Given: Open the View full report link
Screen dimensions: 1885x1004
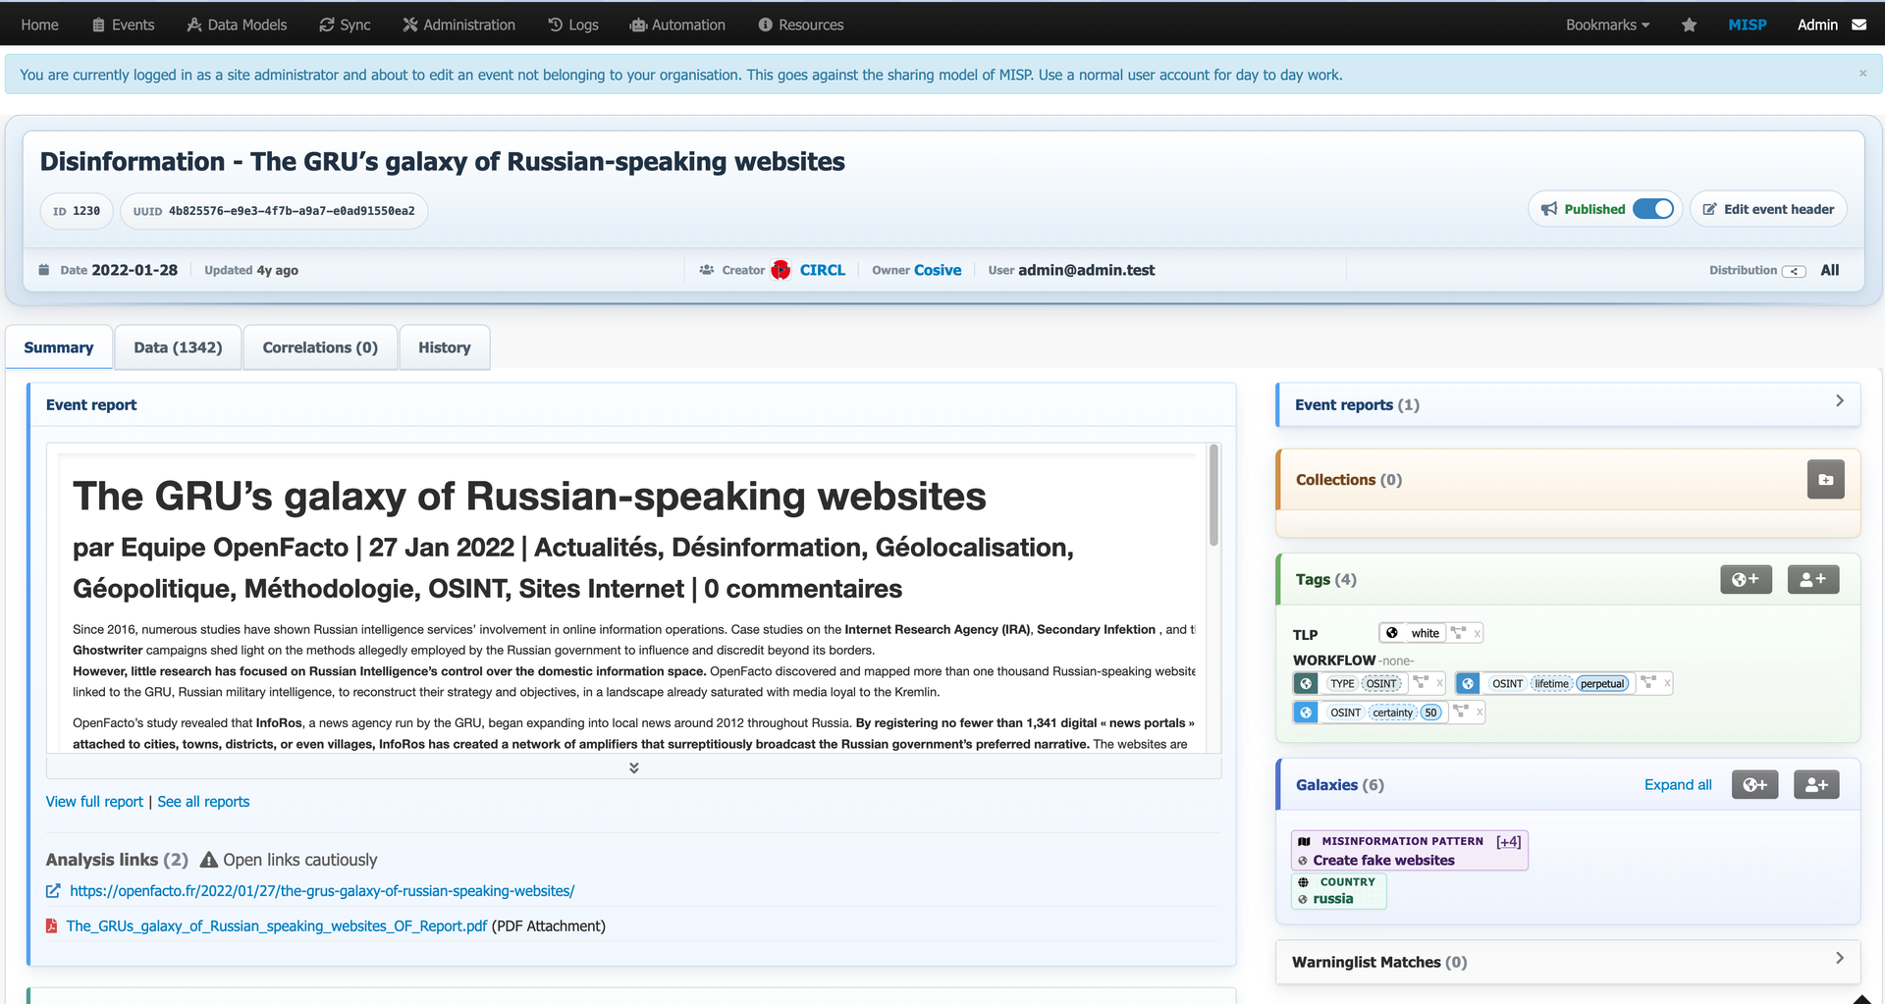Looking at the screenshot, I should [x=94, y=802].
